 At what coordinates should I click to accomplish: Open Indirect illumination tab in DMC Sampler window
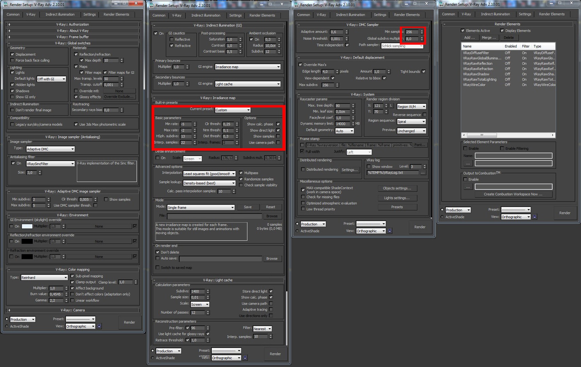point(350,15)
